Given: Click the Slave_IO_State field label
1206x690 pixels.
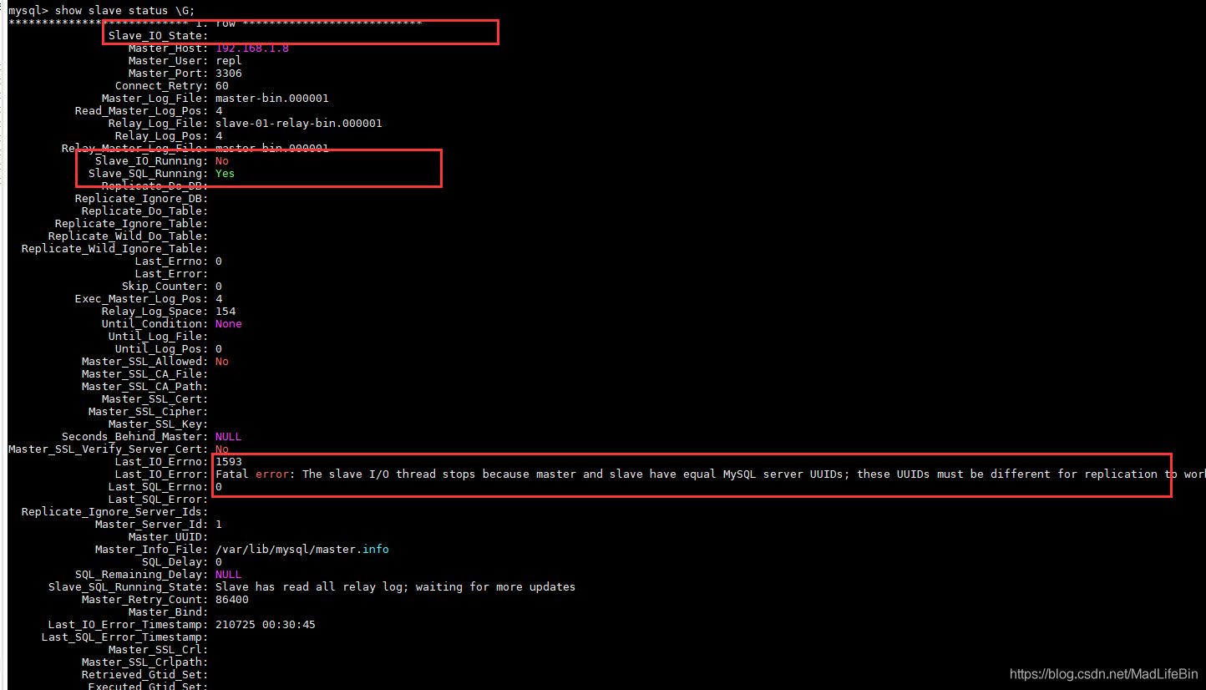Looking at the screenshot, I should coord(157,36).
